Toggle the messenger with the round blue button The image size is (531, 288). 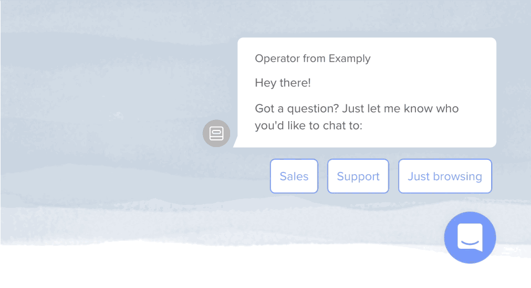[x=470, y=238]
